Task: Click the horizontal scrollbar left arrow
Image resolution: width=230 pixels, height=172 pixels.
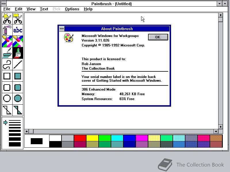Action: pos(26,131)
